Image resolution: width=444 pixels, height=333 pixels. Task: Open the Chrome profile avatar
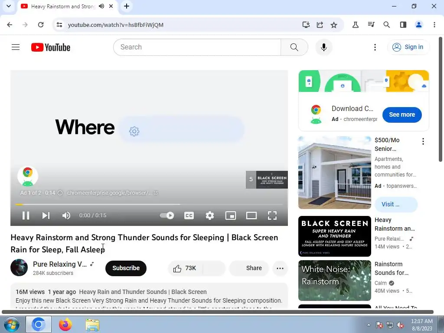tap(419, 25)
